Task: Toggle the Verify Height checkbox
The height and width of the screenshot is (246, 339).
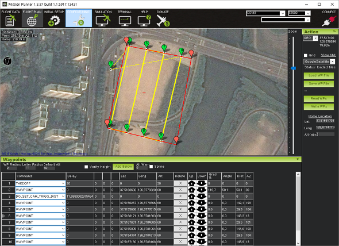Action: pyautogui.click(x=86, y=167)
